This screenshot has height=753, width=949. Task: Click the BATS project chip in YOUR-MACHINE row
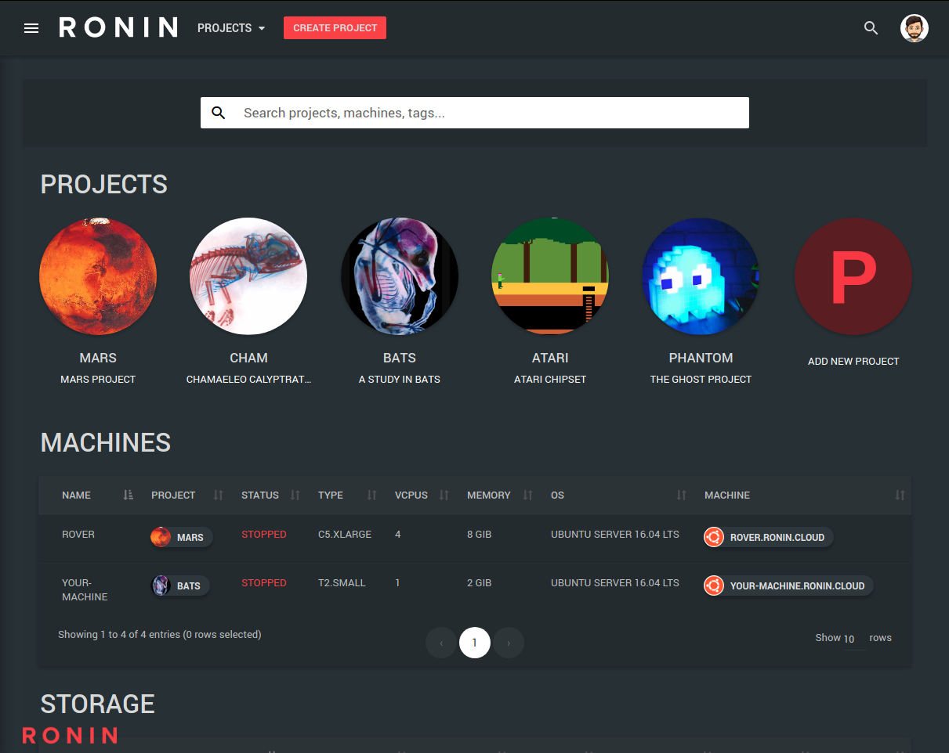coord(180,585)
